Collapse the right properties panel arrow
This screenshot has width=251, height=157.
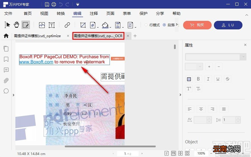pyautogui.click(x=180, y=95)
